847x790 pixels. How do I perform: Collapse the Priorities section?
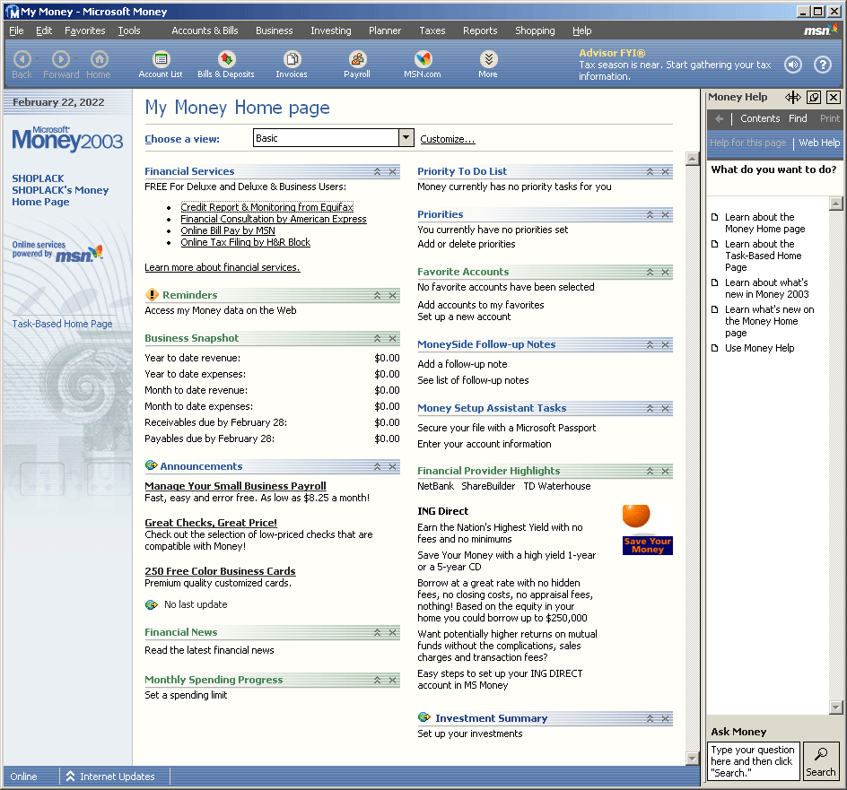pos(651,215)
